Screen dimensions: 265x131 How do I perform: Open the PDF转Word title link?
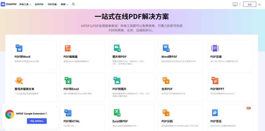22,56
